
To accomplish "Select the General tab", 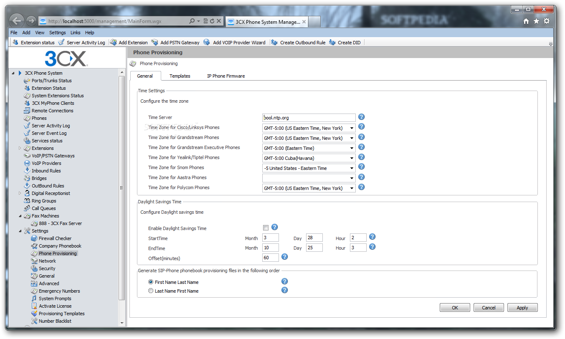I will (x=145, y=76).
